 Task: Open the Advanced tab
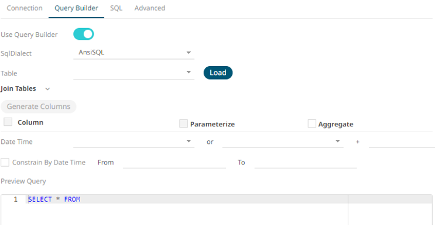(150, 8)
